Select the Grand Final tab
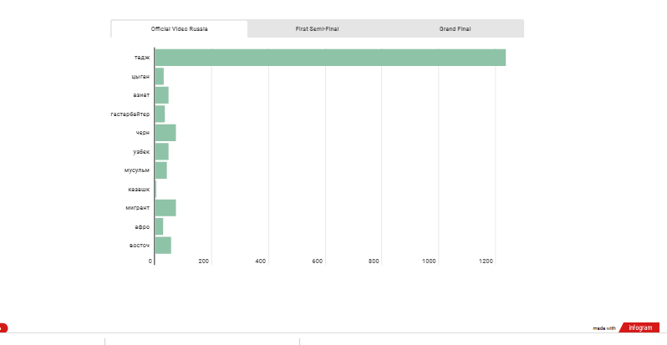 [x=455, y=28]
